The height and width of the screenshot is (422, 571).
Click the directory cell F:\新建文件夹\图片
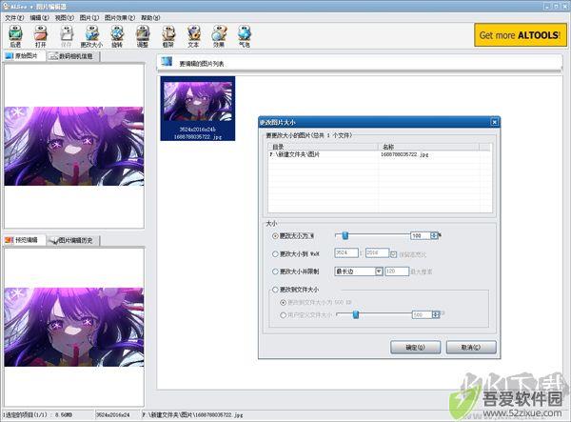click(x=295, y=154)
